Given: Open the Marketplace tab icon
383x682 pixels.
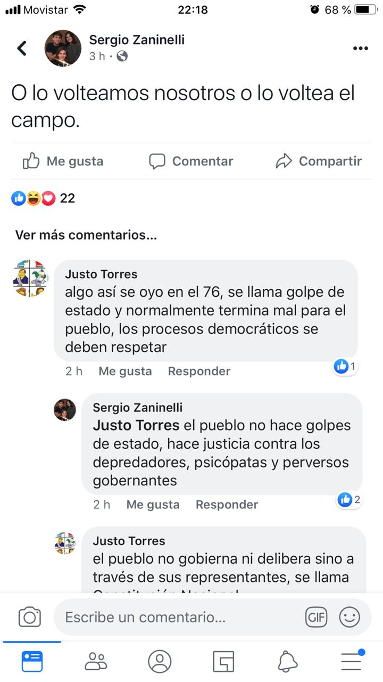Looking at the screenshot, I should coord(223,661).
